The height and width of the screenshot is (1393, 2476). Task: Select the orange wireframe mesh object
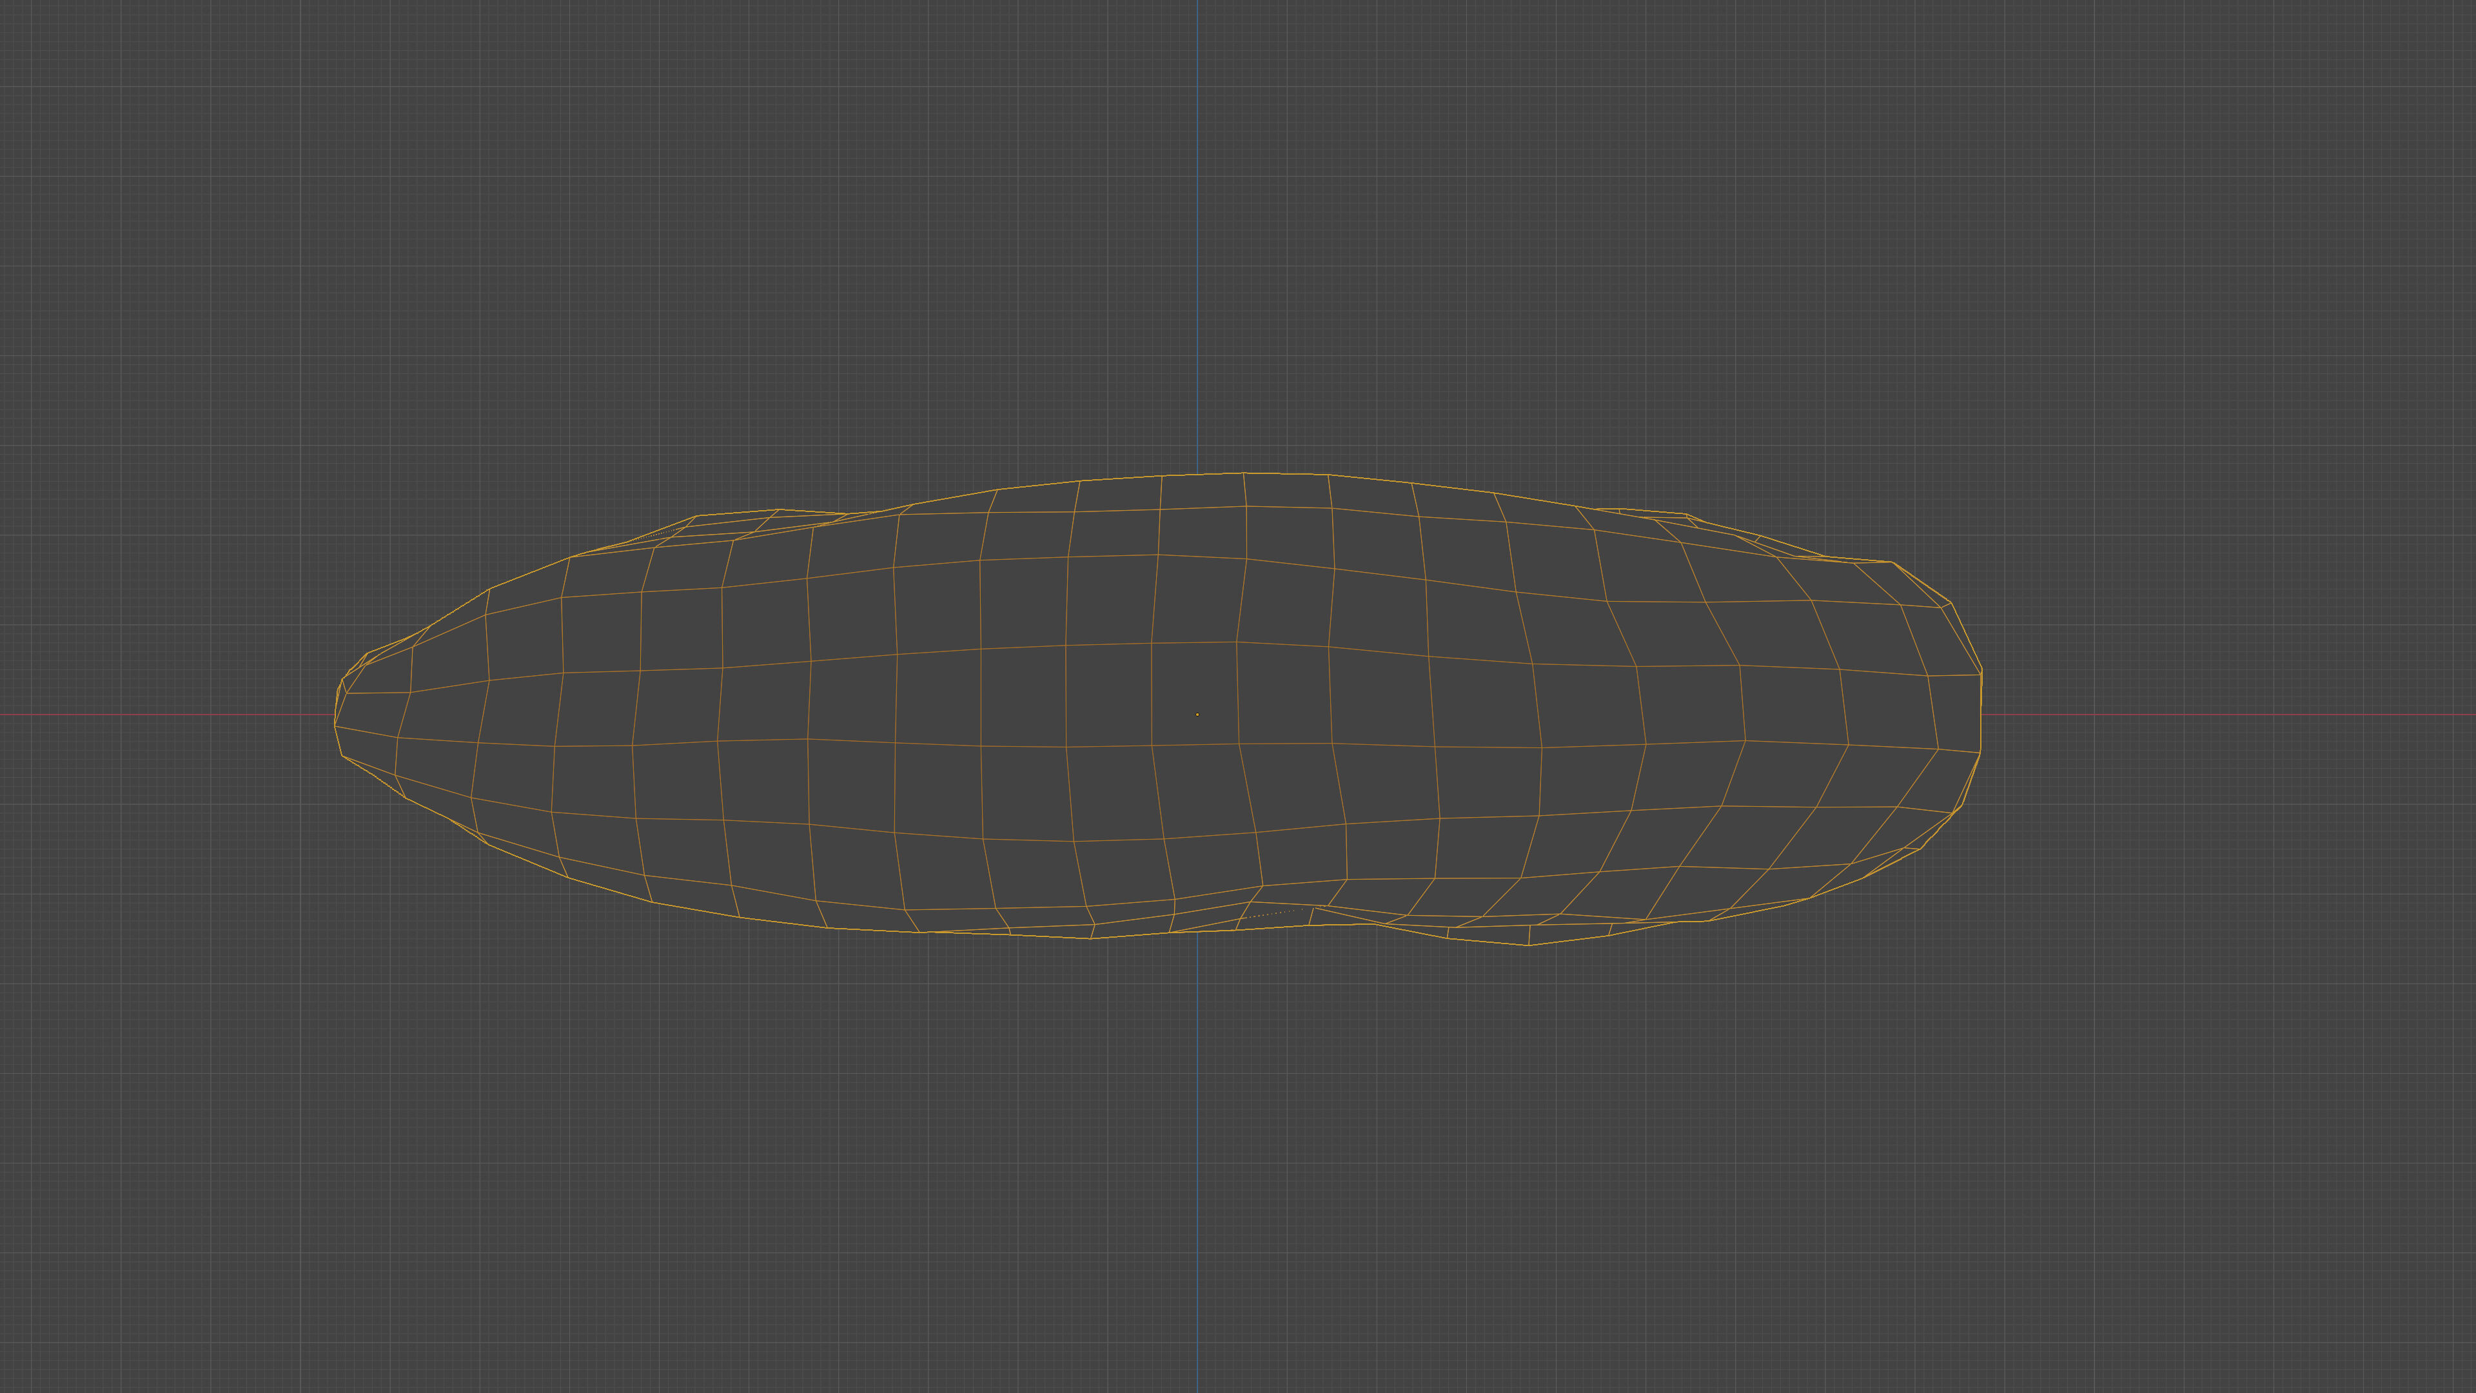point(1157,709)
